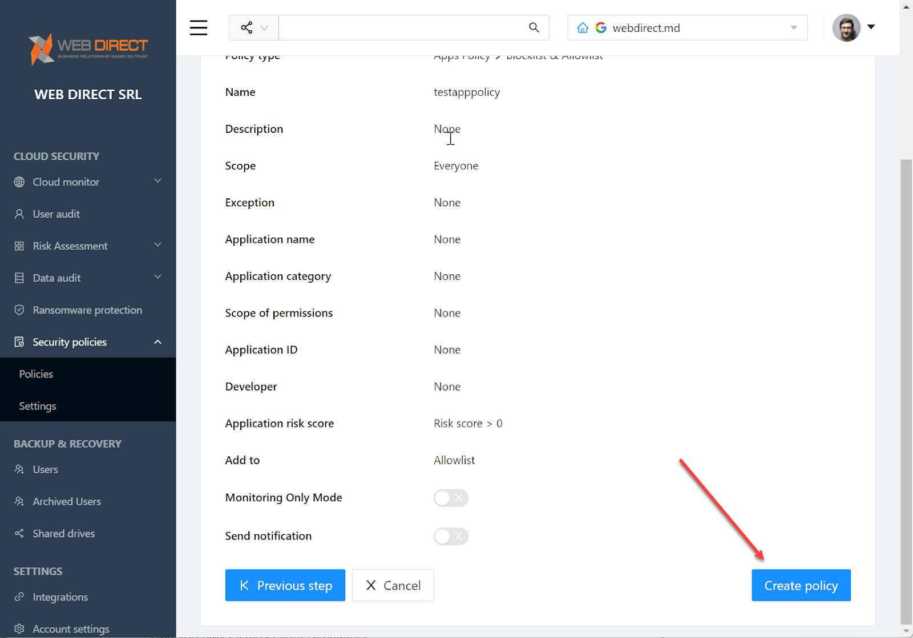Select the Shared drives icon

tap(20, 533)
